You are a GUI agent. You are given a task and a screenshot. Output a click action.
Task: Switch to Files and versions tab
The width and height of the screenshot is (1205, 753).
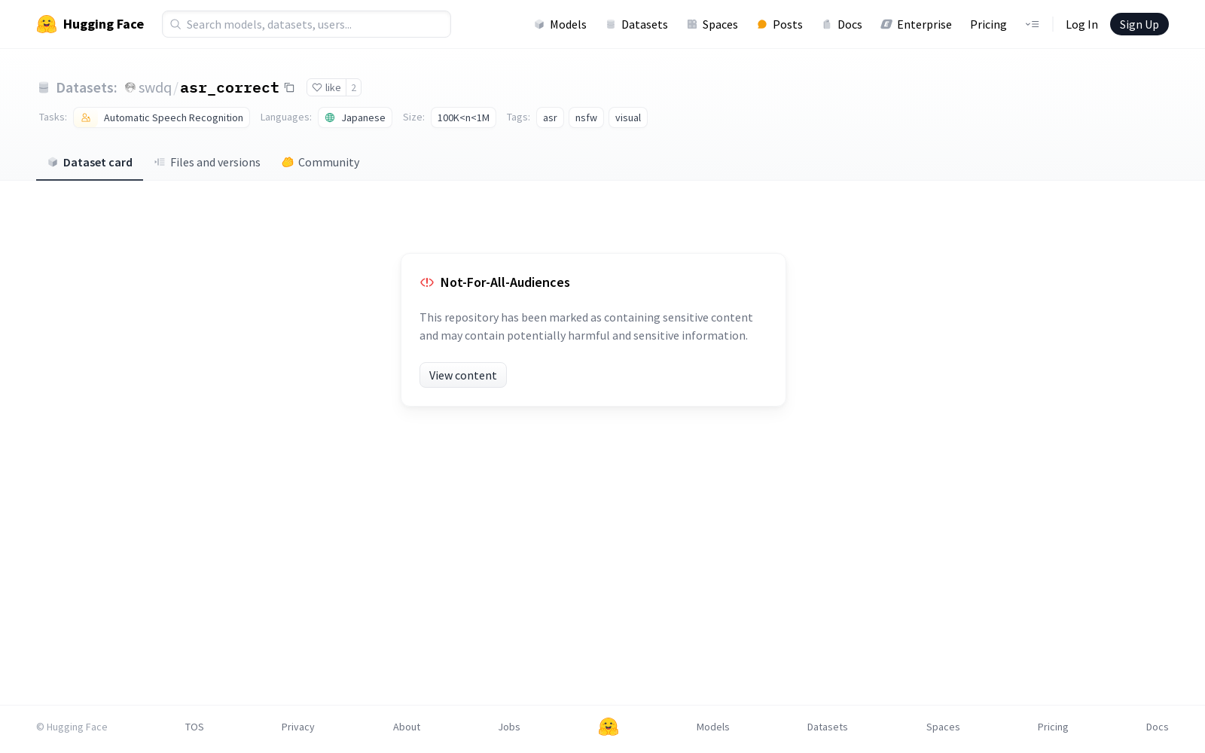[207, 162]
